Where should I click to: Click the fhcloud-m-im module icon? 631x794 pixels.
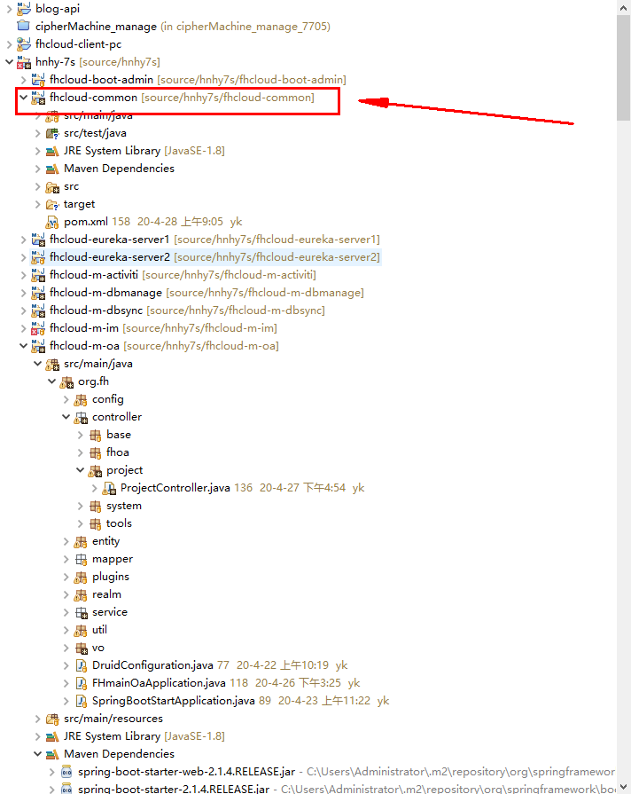(38, 328)
